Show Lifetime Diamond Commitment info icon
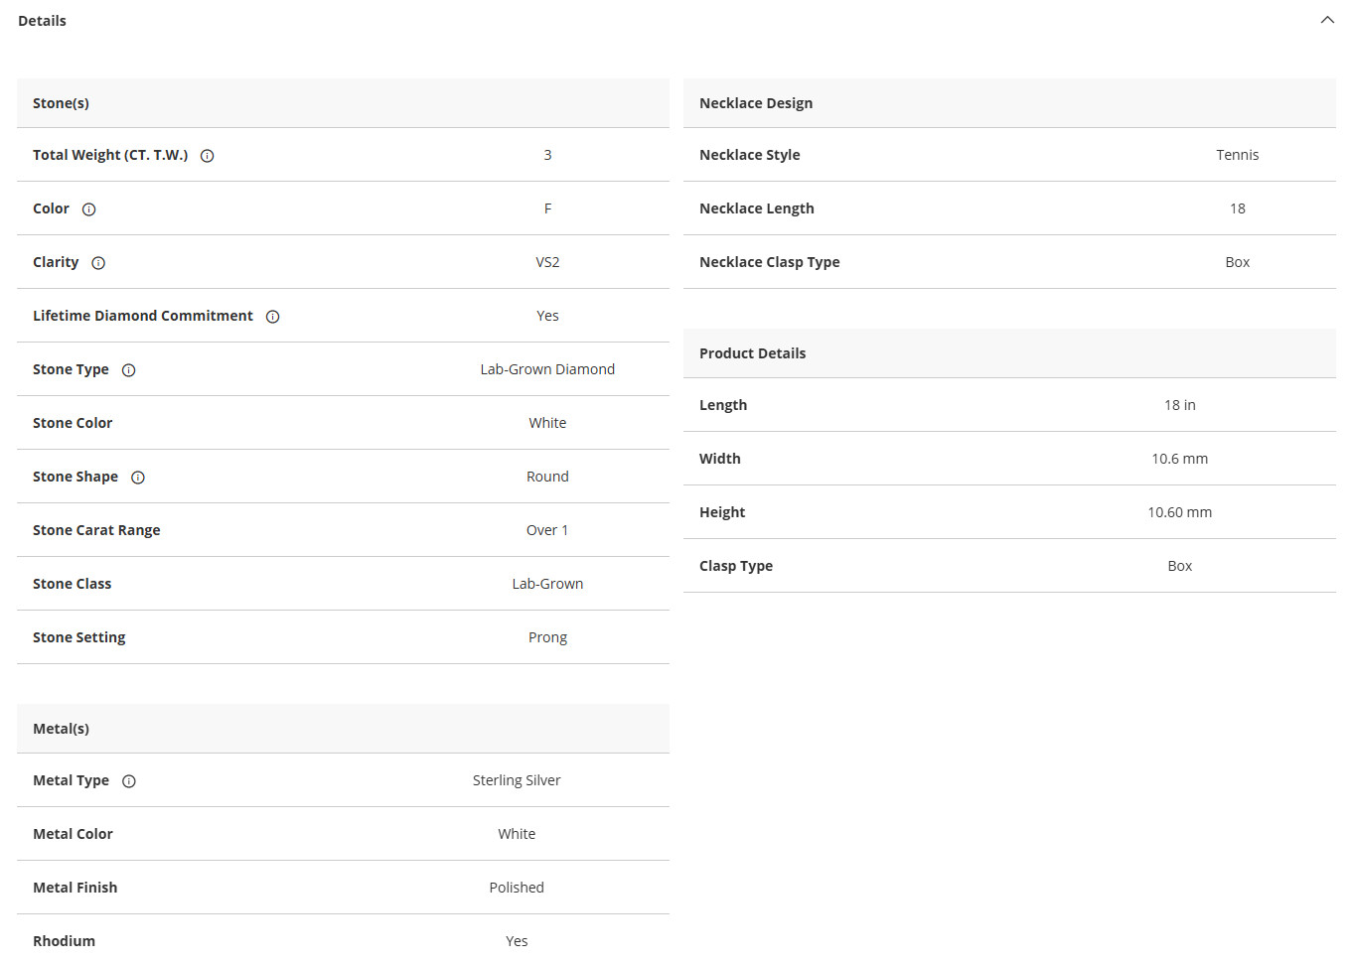The height and width of the screenshot is (965, 1352). click(272, 317)
